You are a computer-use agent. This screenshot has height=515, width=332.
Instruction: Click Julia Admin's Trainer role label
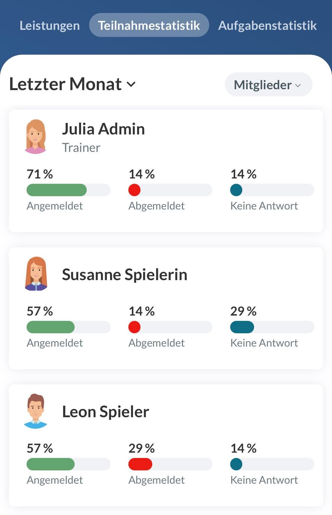pos(81,147)
